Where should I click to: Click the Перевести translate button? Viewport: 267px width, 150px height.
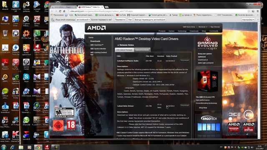(x=120, y=20)
